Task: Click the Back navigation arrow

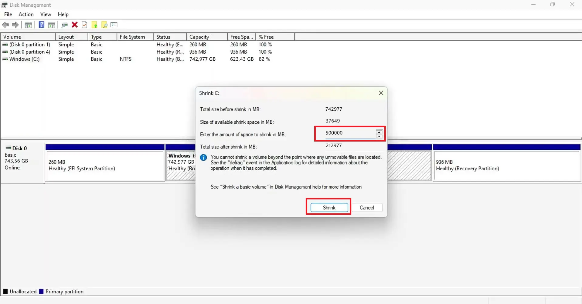Action: tap(5, 25)
